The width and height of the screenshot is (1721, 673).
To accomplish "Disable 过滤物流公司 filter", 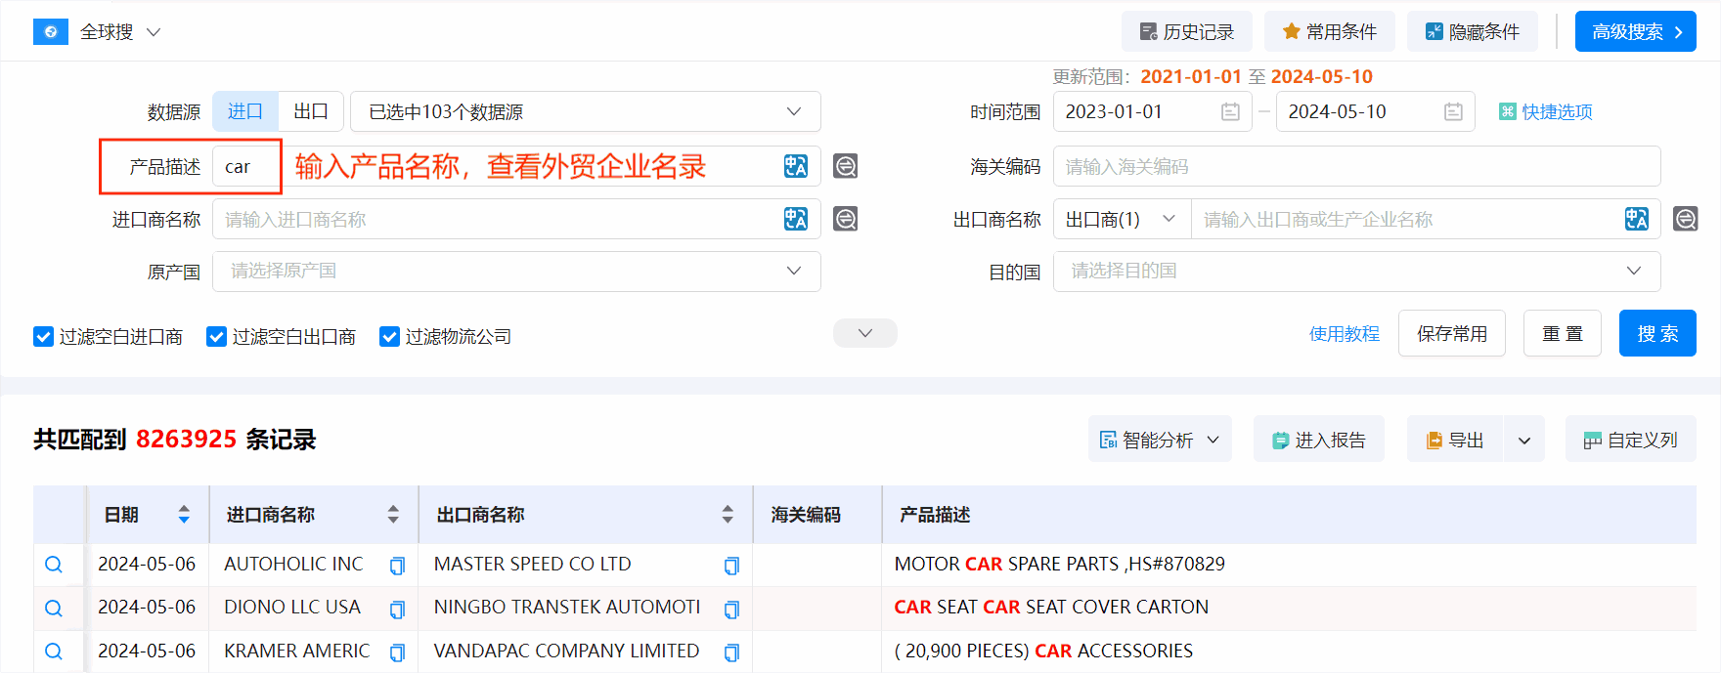I will click(389, 337).
